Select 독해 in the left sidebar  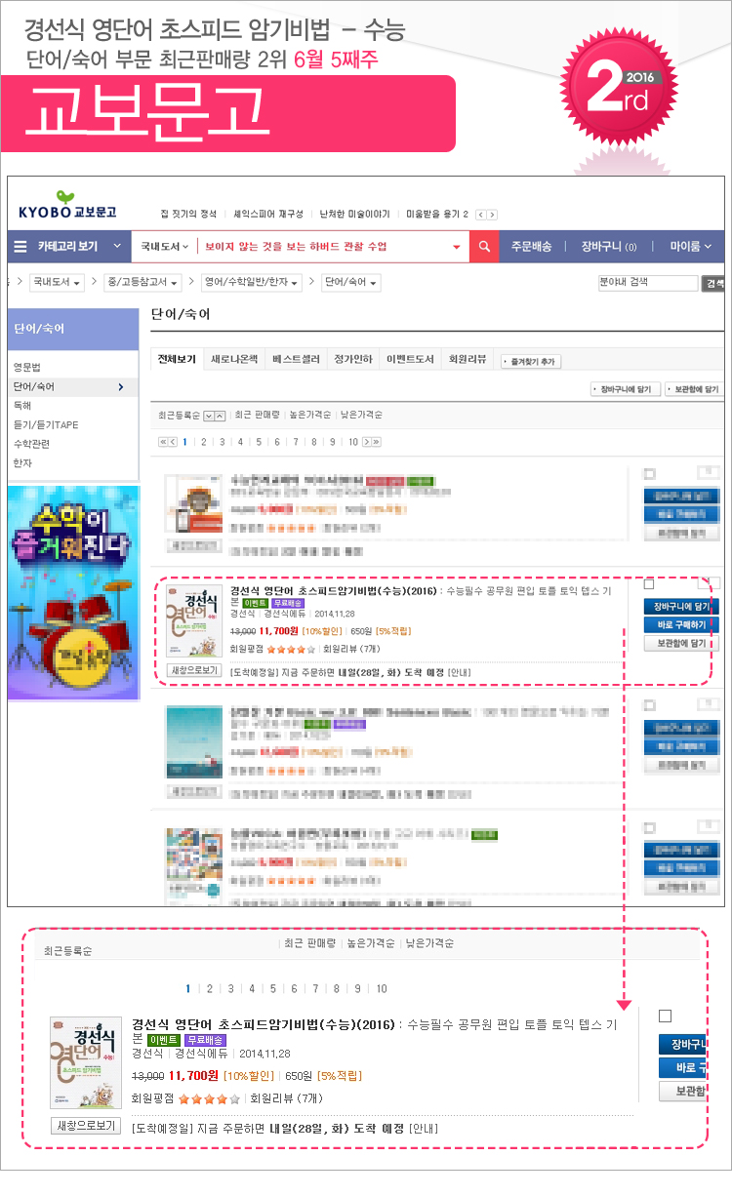pyautogui.click(x=21, y=405)
